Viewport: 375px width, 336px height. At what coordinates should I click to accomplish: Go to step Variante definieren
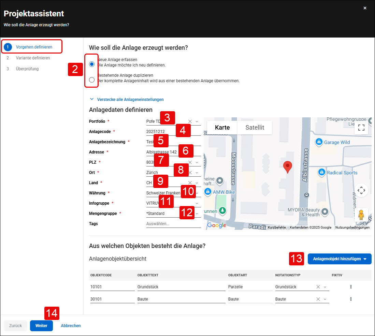[33, 58]
